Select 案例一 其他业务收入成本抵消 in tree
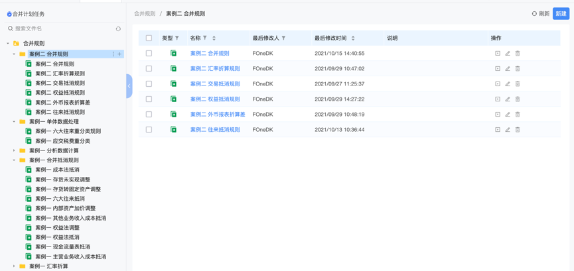 point(70,218)
